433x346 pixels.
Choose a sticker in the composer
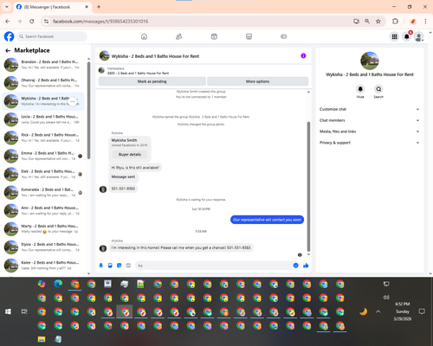pyautogui.click(x=120, y=266)
